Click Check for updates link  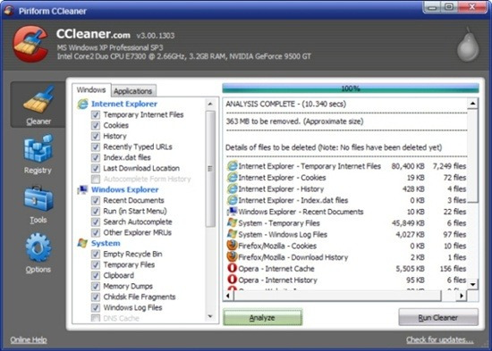pyautogui.click(x=439, y=339)
